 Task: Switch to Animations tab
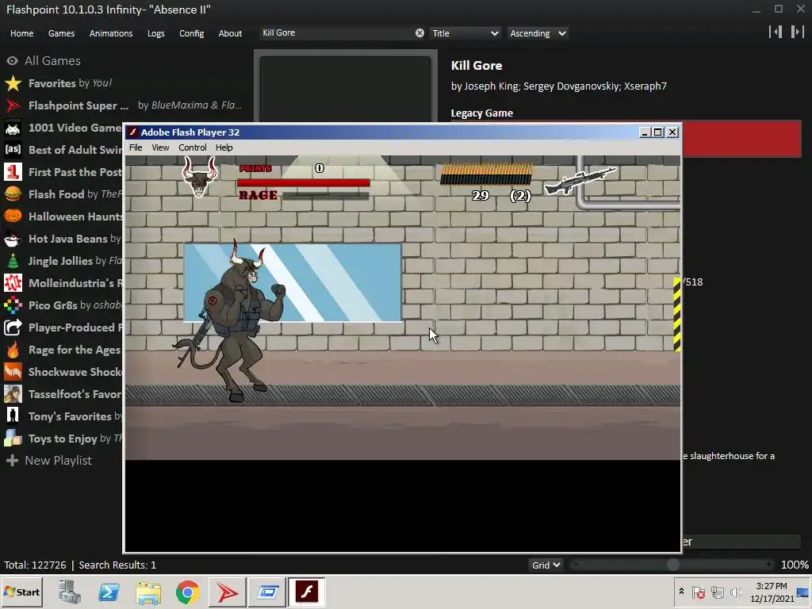pos(111,33)
